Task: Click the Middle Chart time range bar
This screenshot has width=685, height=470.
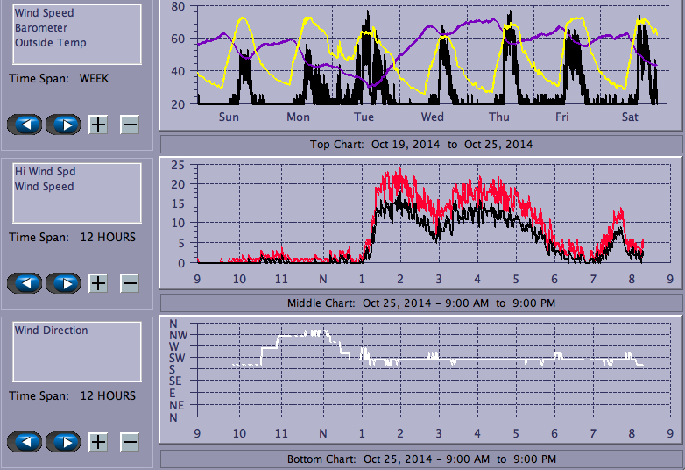Action: pyautogui.click(x=420, y=303)
